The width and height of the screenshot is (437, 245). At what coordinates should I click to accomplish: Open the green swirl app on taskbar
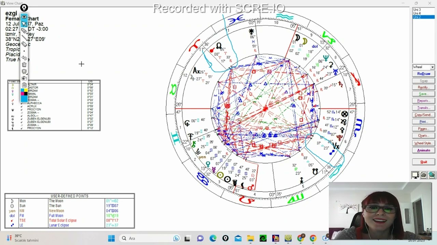click(x=263, y=239)
